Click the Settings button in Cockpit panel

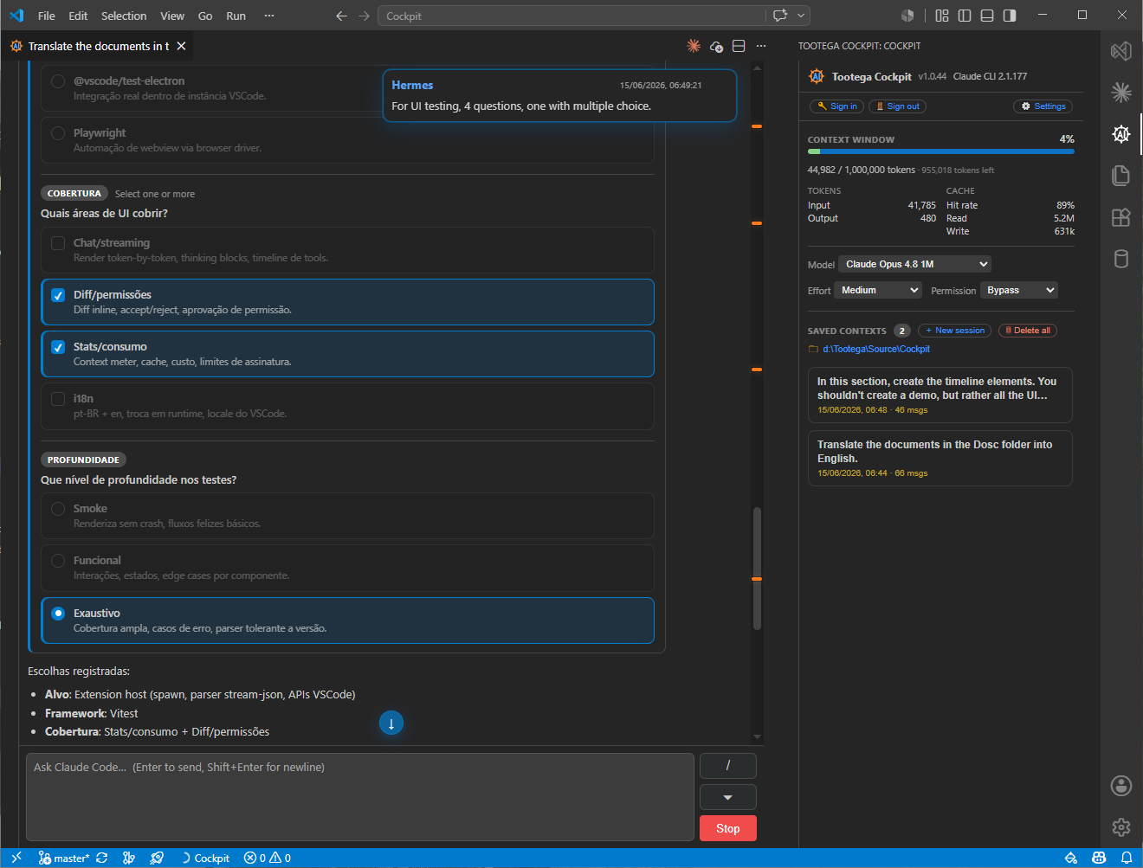[x=1043, y=106]
